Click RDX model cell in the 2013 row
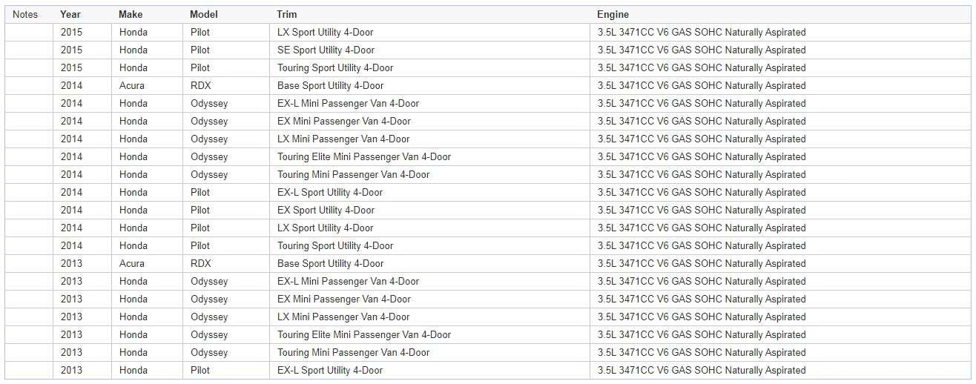Viewport: 976px width, 384px height. [201, 264]
